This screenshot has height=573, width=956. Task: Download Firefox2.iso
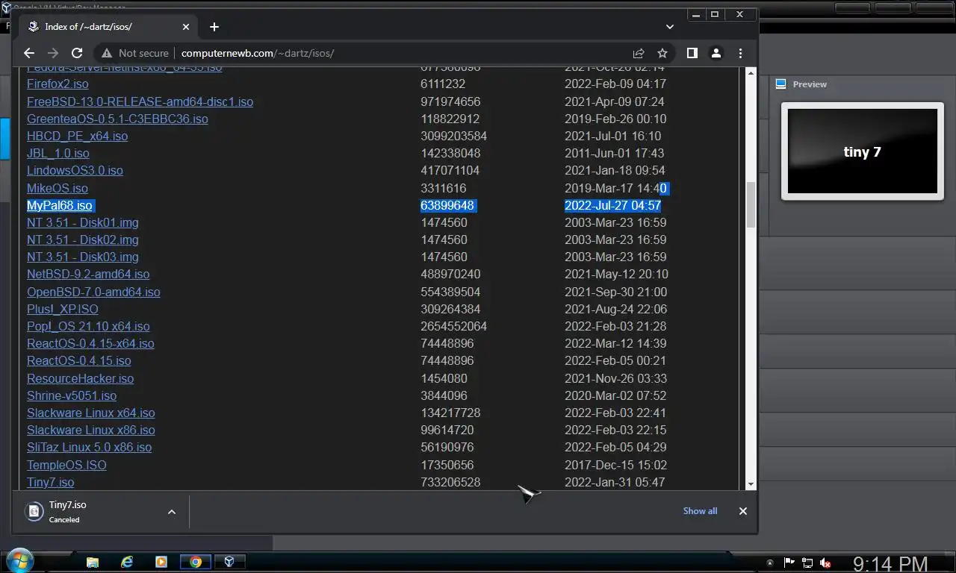(x=58, y=84)
